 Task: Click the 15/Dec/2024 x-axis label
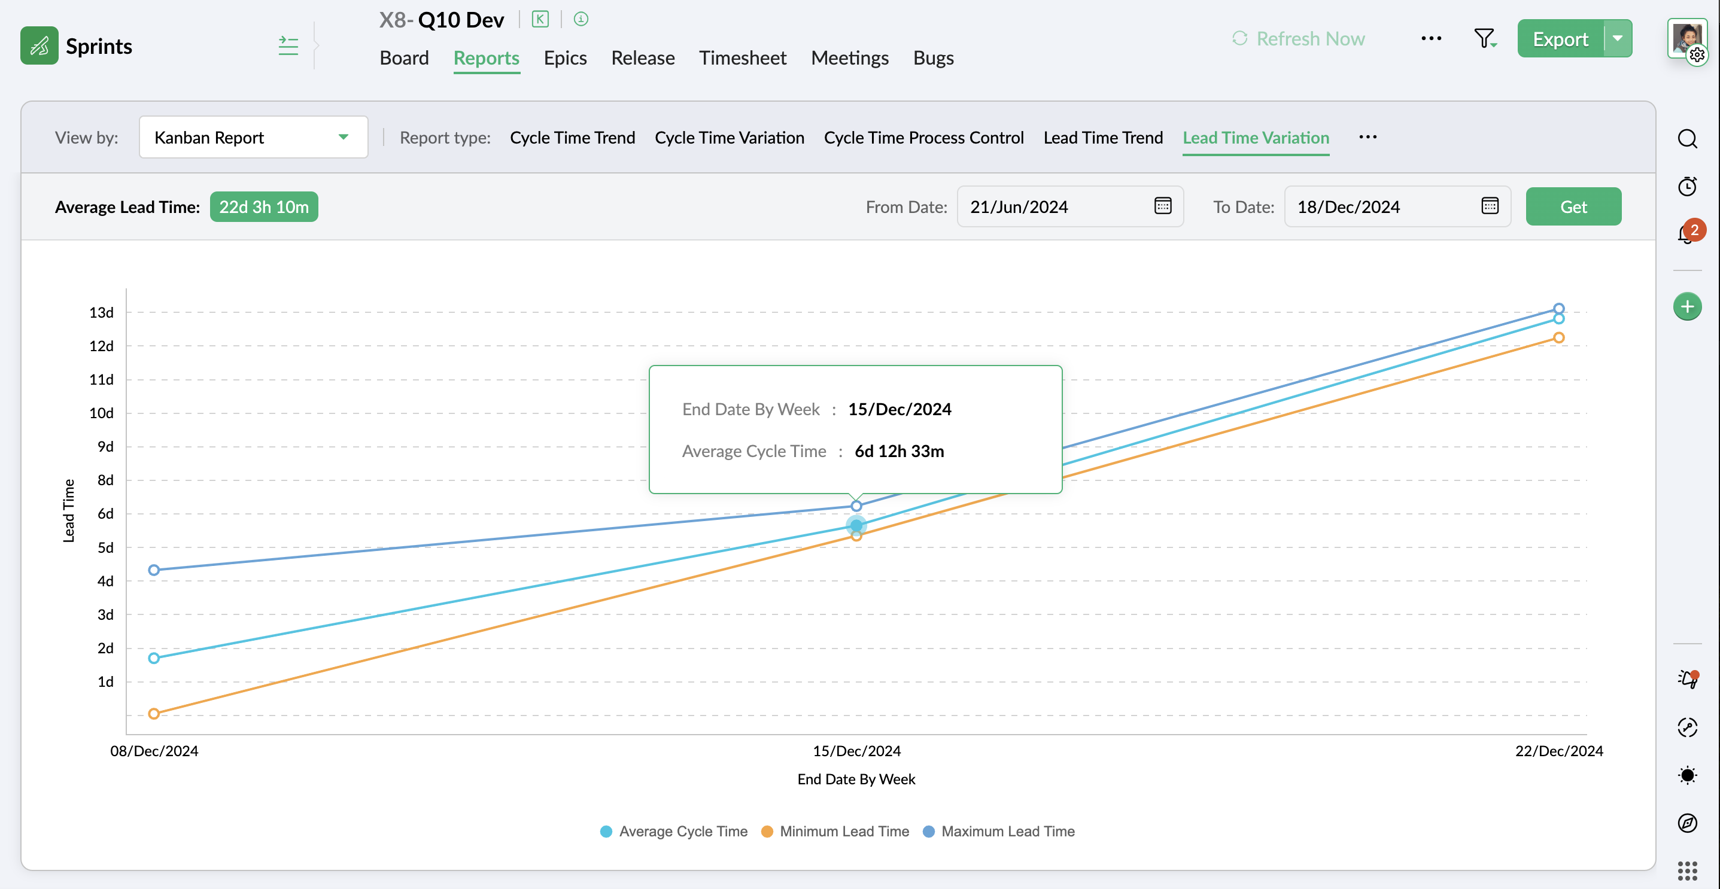pyautogui.click(x=856, y=751)
